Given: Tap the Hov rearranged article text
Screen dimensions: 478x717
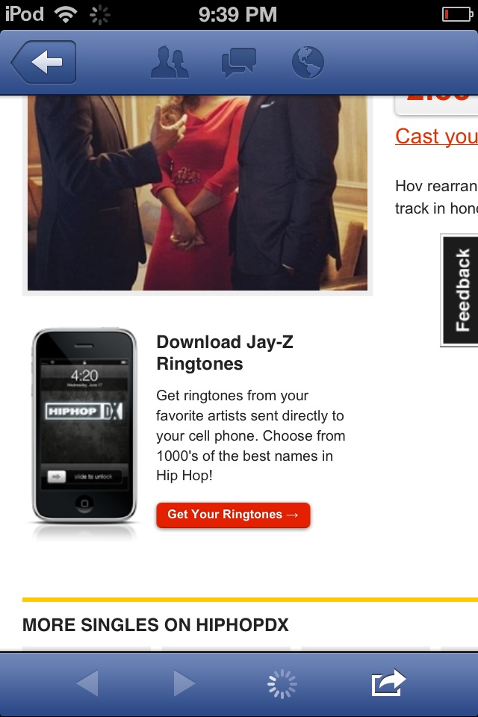Looking at the screenshot, I should pos(436,197).
